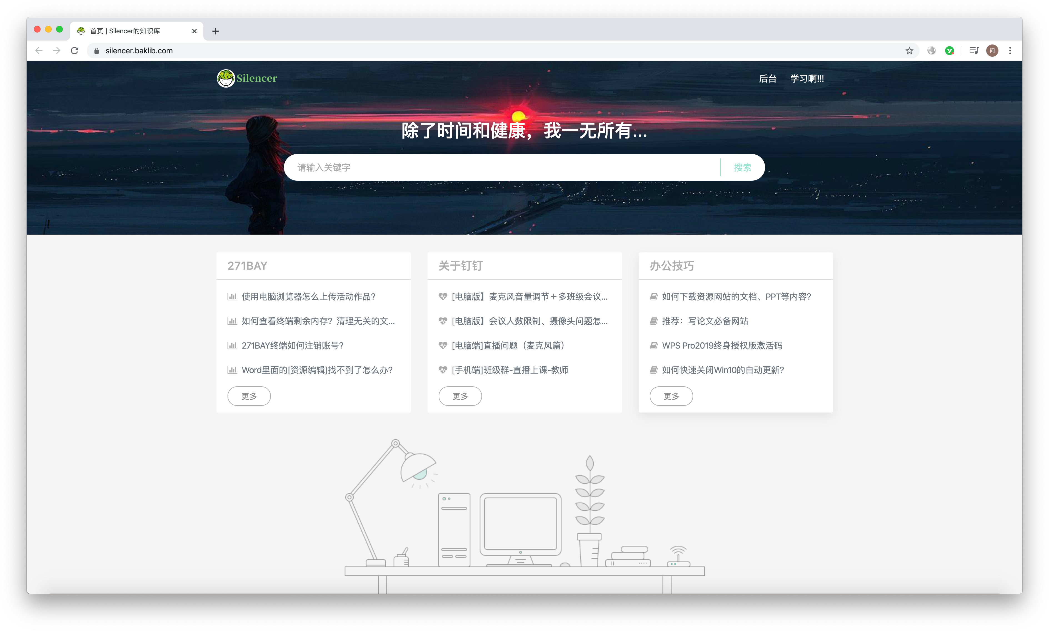Open Chrome three-dot menu
The image size is (1049, 631).
pos(1010,51)
